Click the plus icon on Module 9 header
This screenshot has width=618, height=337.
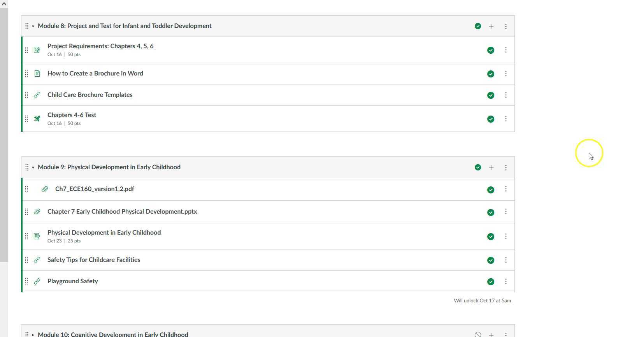pyautogui.click(x=491, y=168)
